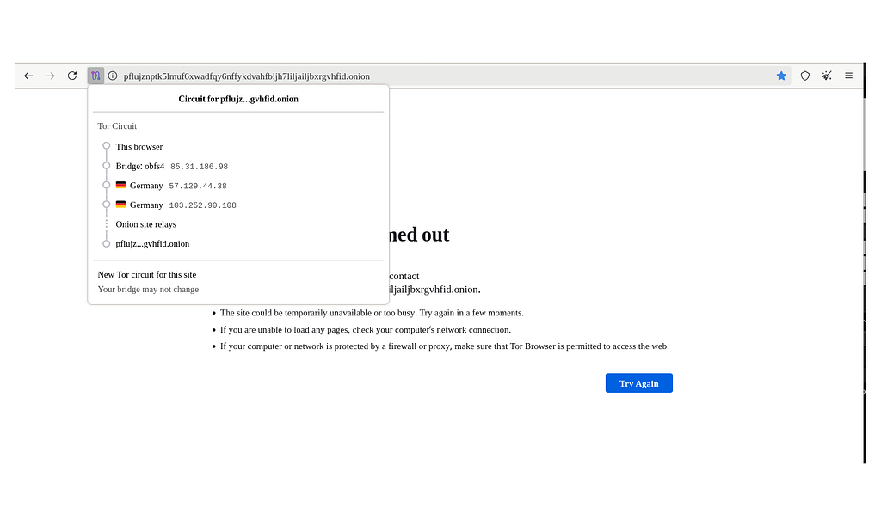The width and height of the screenshot is (881, 526).
Task: Click the site information icon
Action: tap(112, 76)
